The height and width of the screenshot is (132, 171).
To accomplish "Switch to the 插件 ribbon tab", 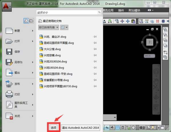I will 121,11.
